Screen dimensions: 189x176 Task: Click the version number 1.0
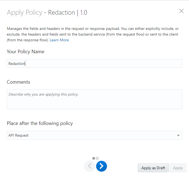[84, 12]
